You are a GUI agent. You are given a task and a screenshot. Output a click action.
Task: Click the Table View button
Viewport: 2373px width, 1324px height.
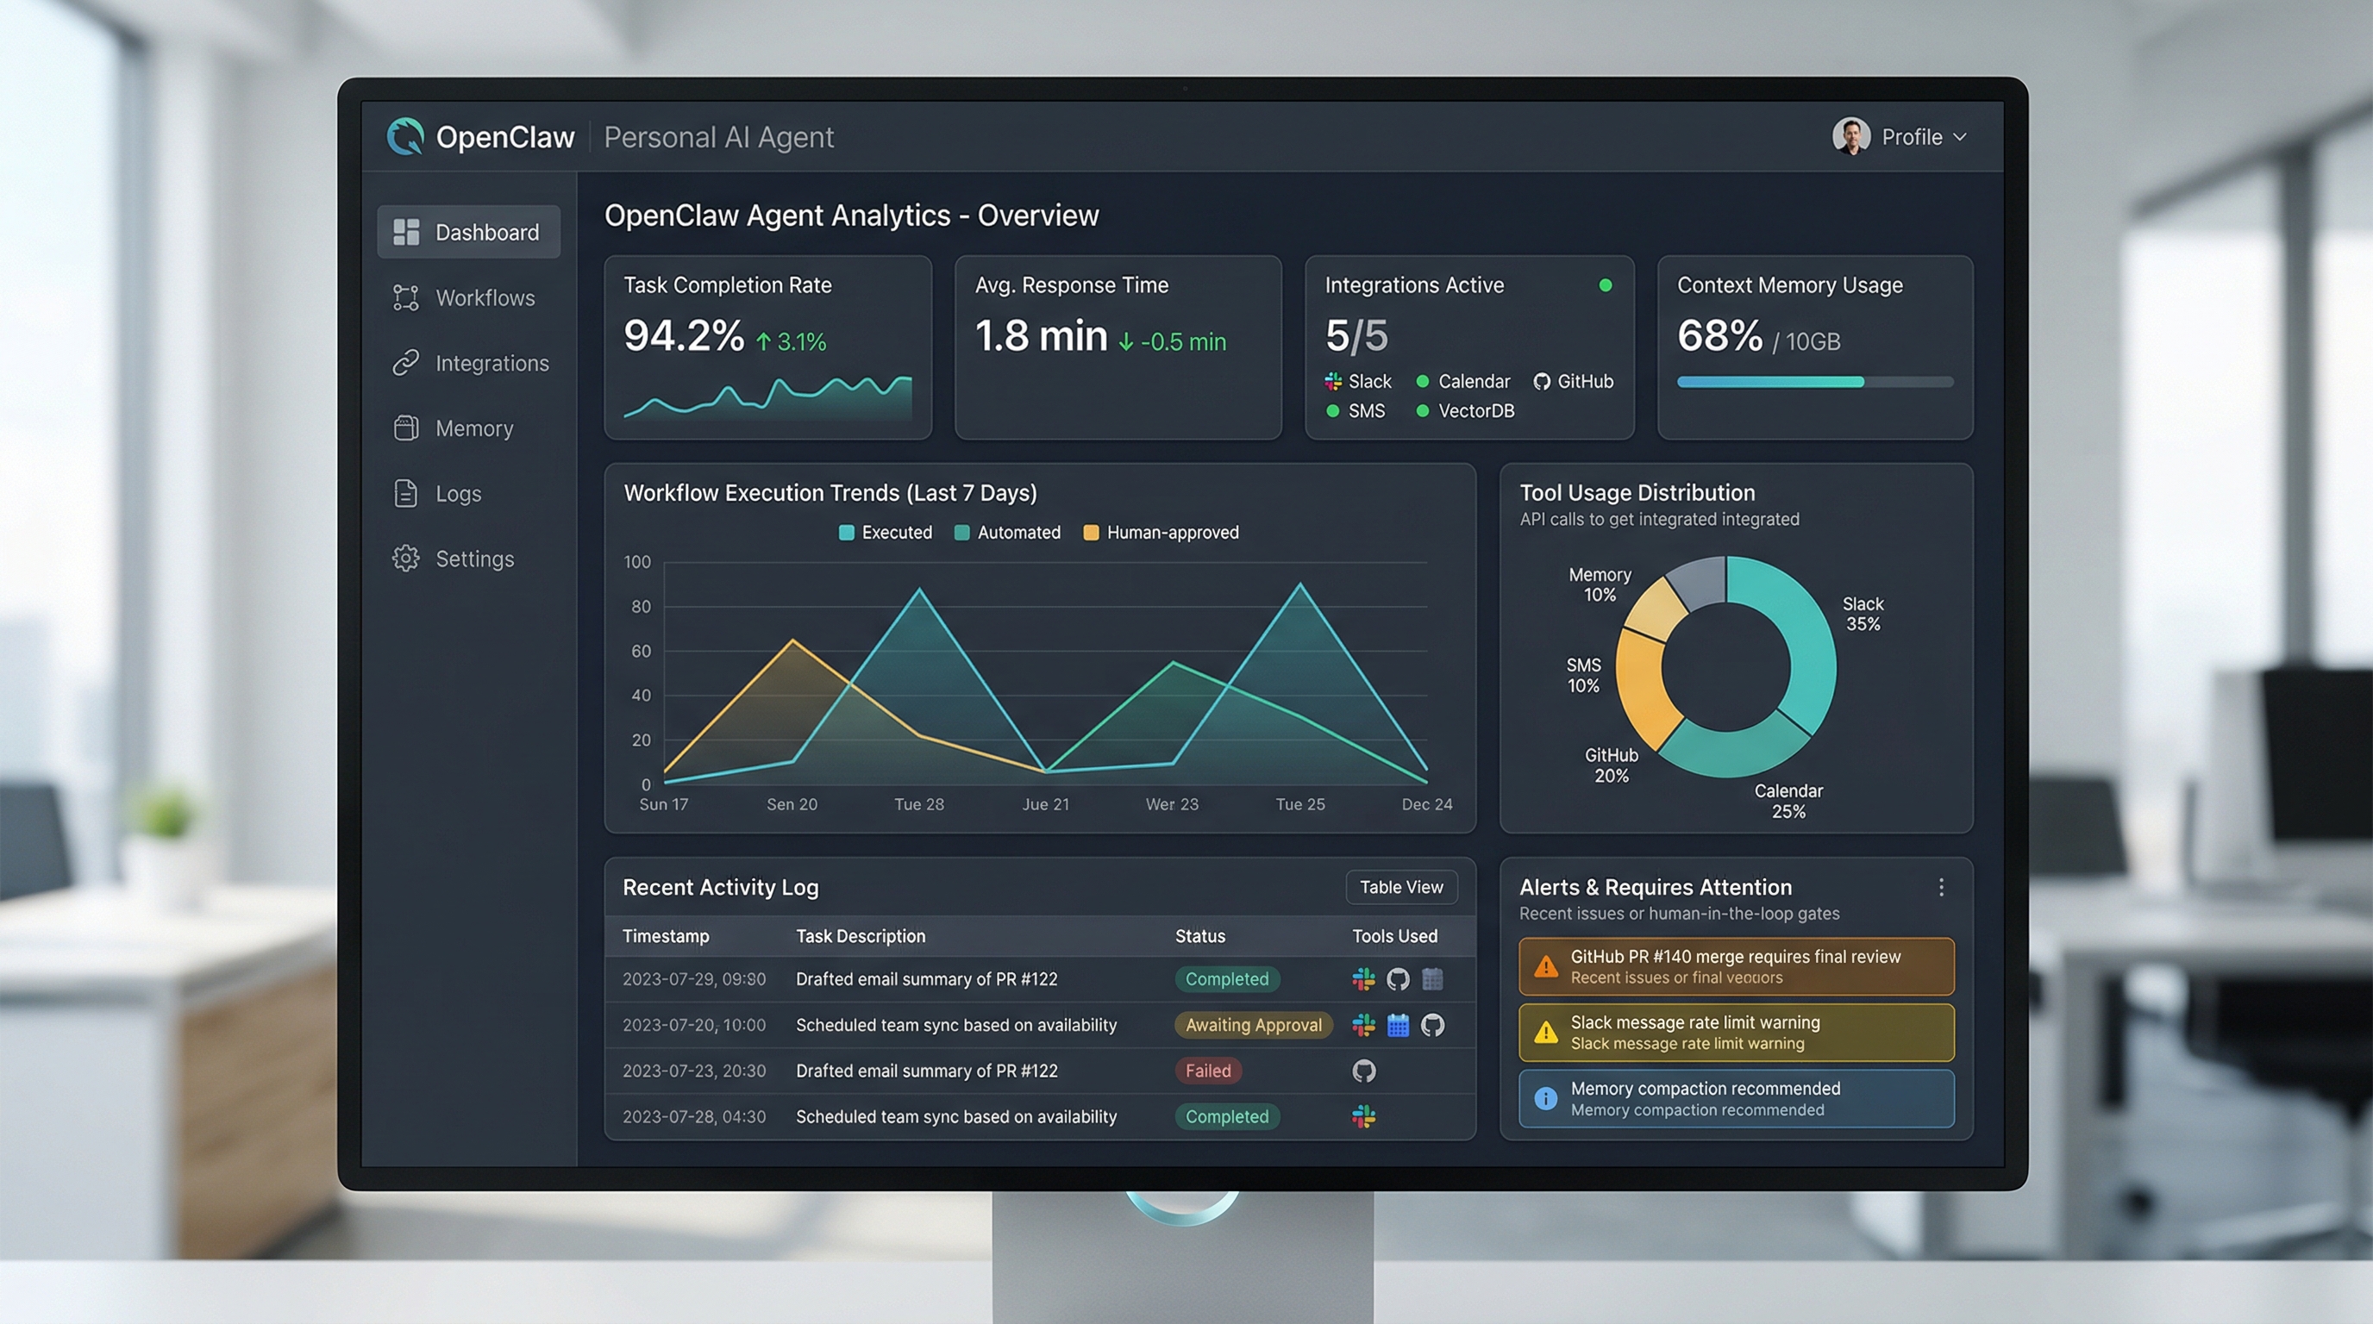(1401, 887)
